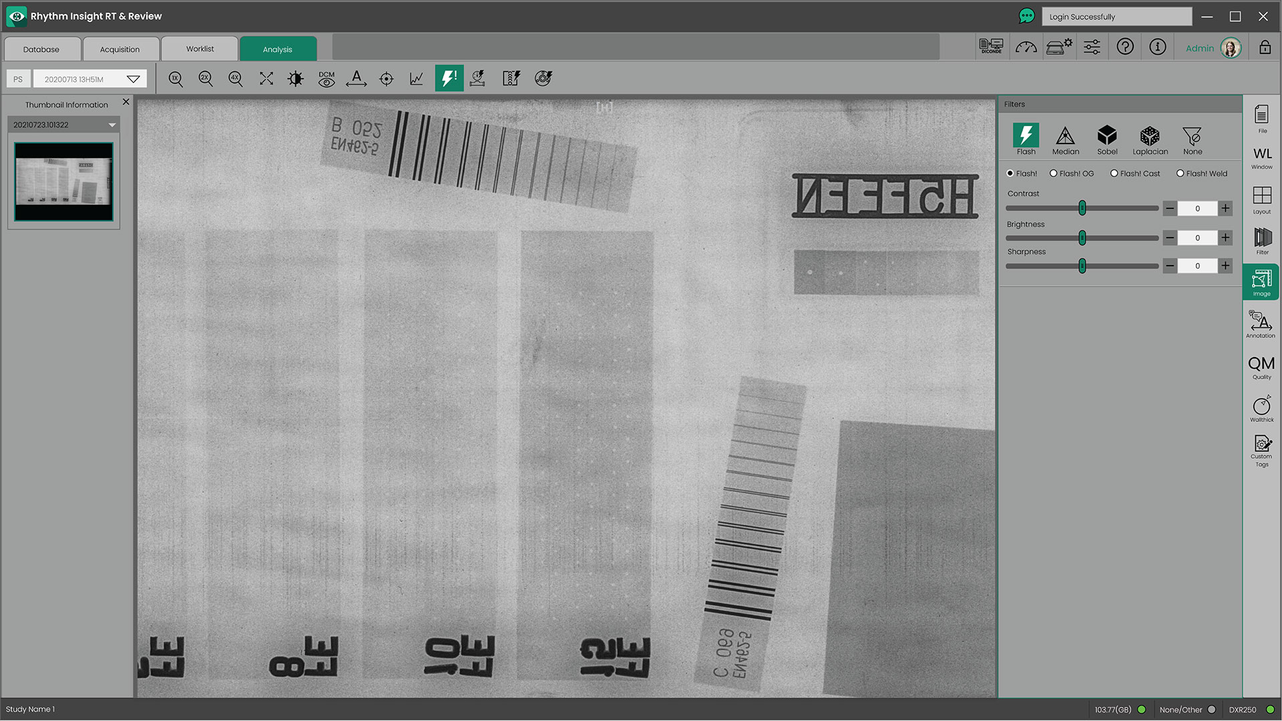This screenshot has height=721, width=1282.
Task: Open the Admin user profile avatar
Action: 1231,47
